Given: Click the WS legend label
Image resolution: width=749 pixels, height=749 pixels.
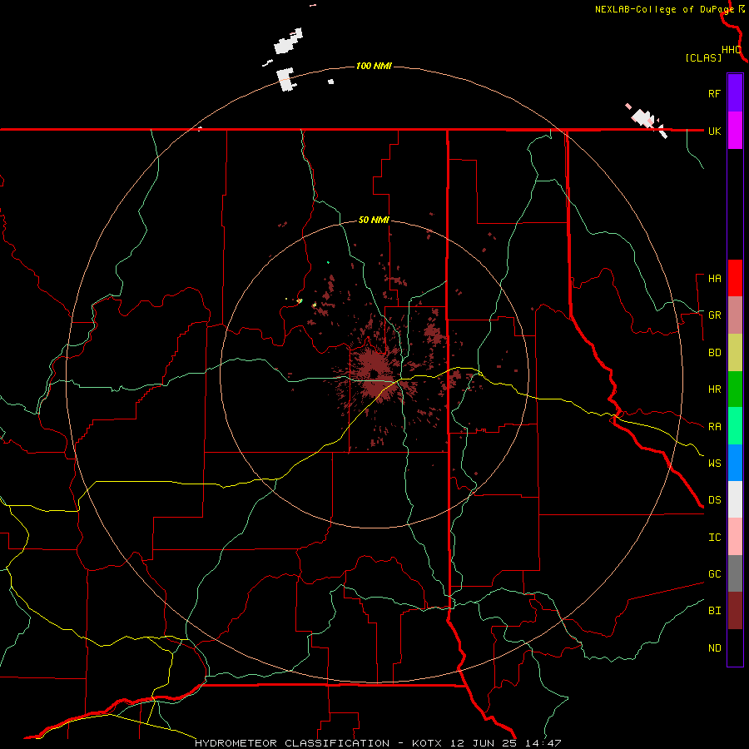Looking at the screenshot, I should (714, 463).
